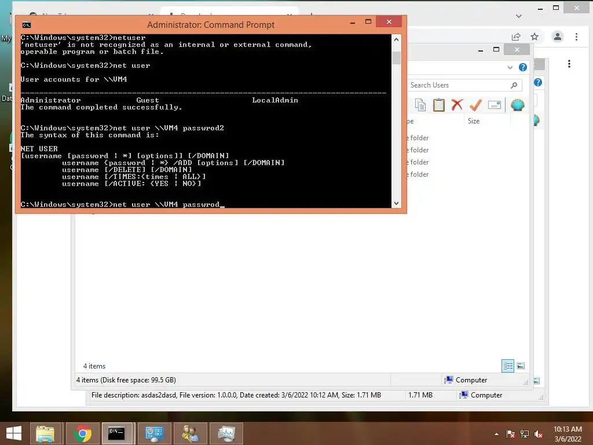Switch to large icons view
This screenshot has height=445, width=593.
pyautogui.click(x=521, y=366)
